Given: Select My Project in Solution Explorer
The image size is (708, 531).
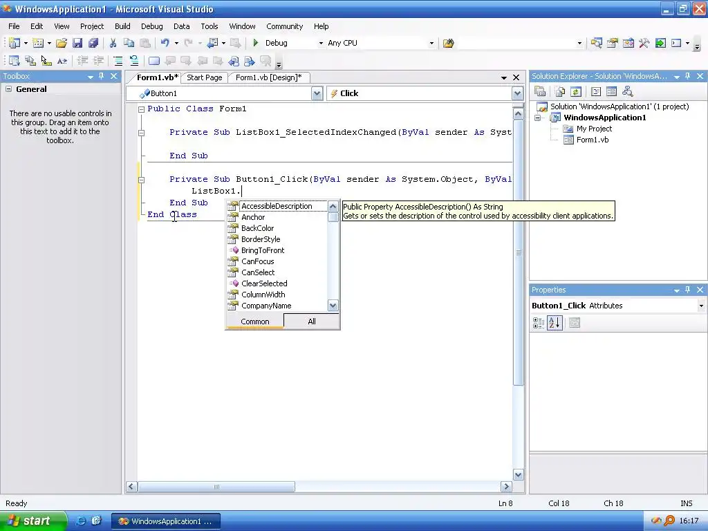Looking at the screenshot, I should point(594,129).
